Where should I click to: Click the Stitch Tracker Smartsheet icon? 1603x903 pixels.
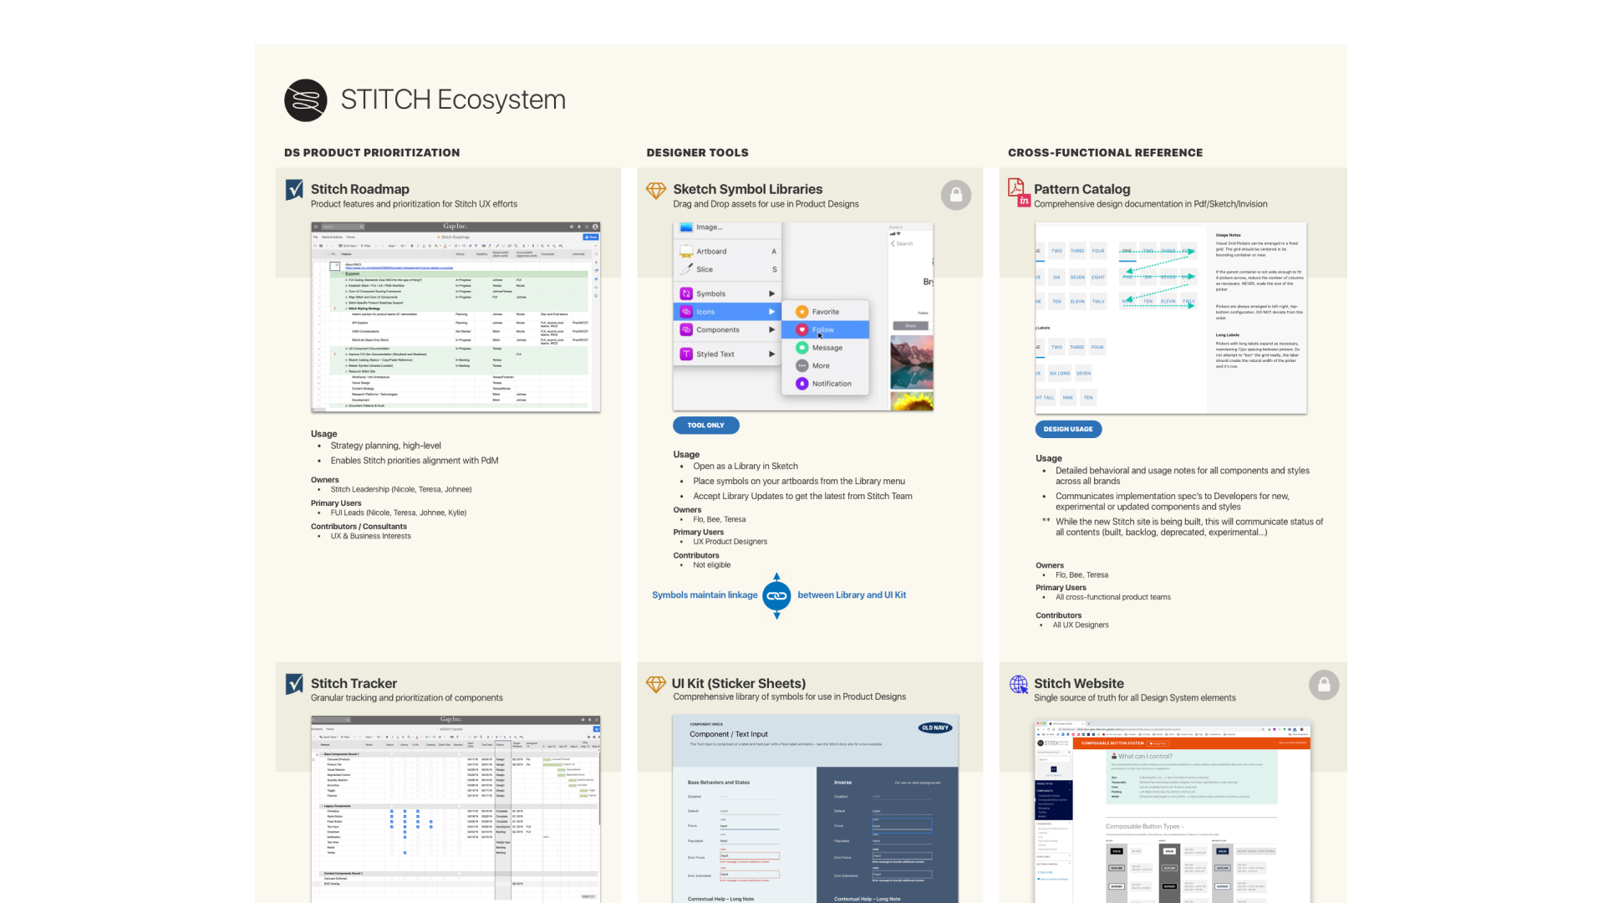(294, 684)
